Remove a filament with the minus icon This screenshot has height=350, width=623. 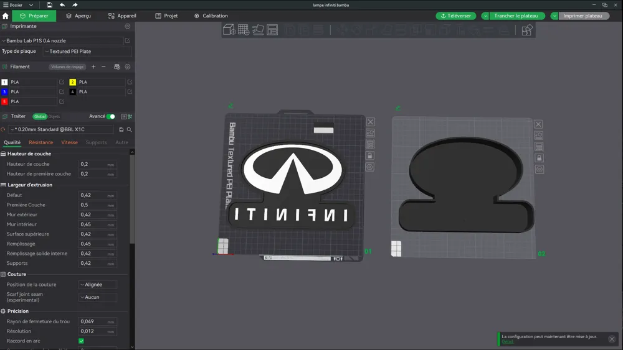click(x=103, y=67)
